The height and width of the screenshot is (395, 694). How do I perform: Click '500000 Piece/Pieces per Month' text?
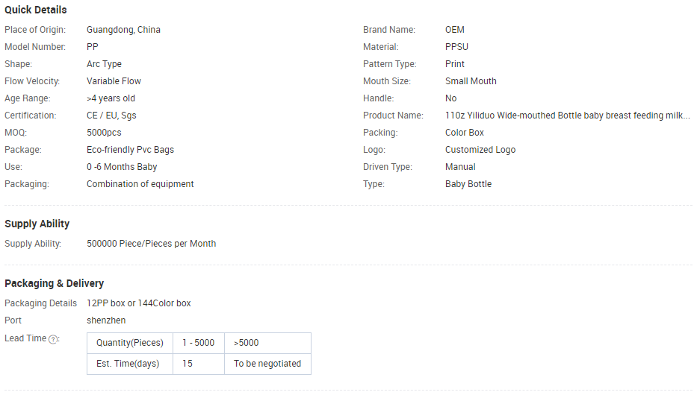[x=151, y=244]
